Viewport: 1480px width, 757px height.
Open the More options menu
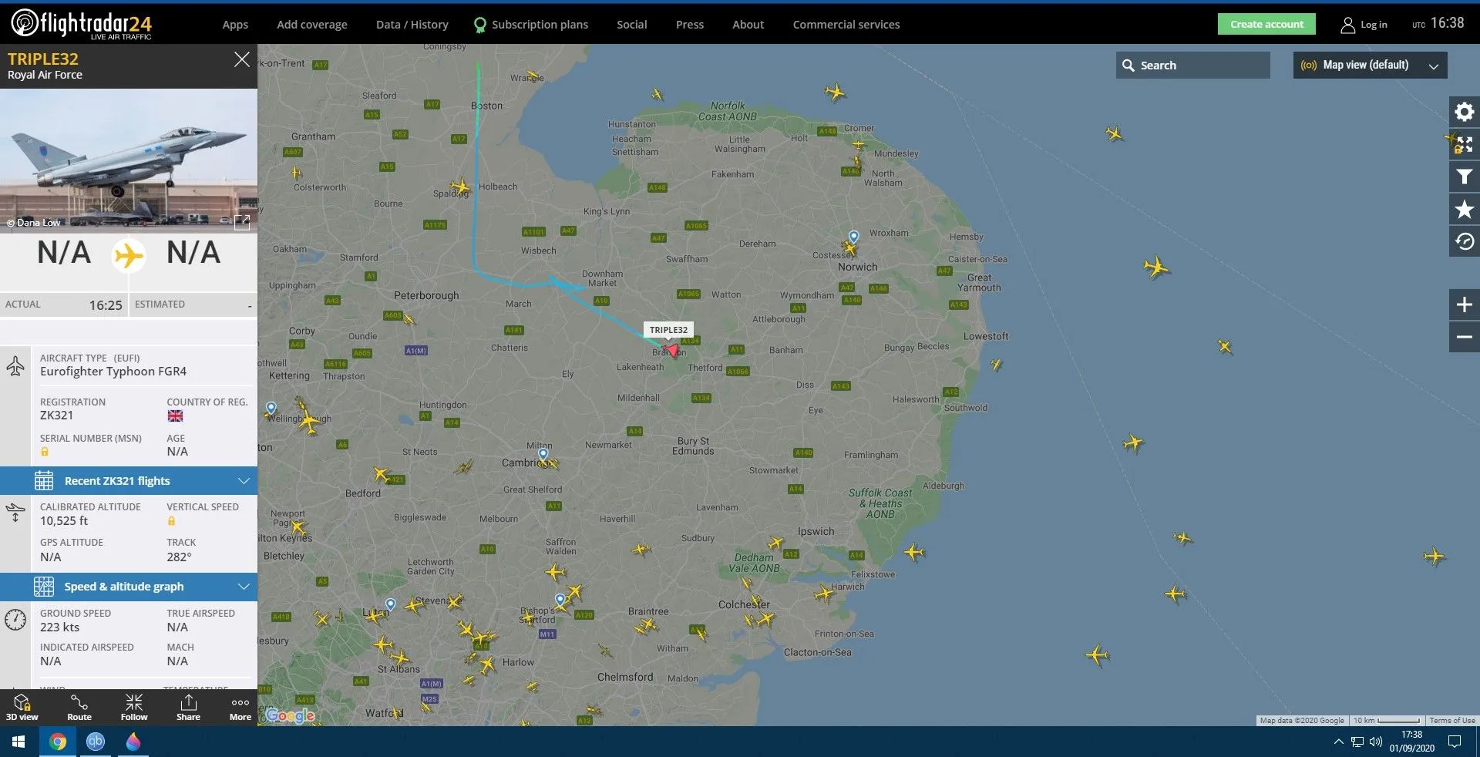tap(240, 708)
